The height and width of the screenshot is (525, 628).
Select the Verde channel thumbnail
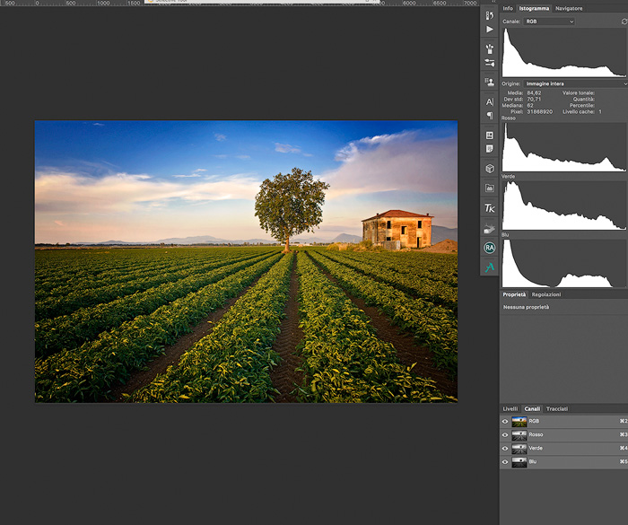[519, 449]
